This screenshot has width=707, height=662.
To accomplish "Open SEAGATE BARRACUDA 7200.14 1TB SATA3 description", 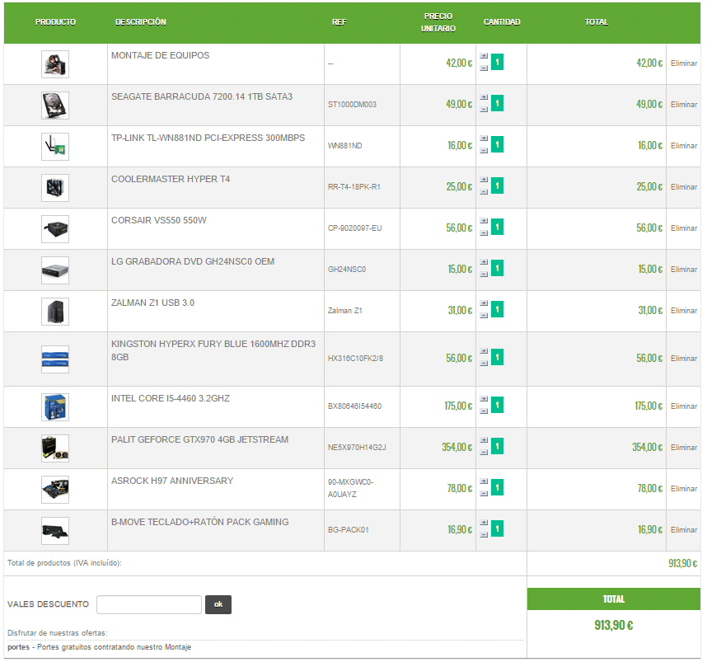I will pos(202,96).
